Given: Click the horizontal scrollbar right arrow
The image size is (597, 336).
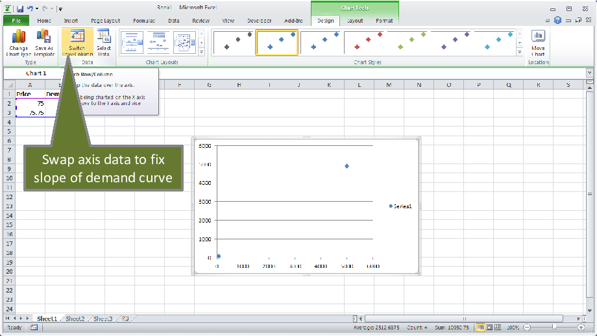Looking at the screenshot, I should (x=578, y=318).
